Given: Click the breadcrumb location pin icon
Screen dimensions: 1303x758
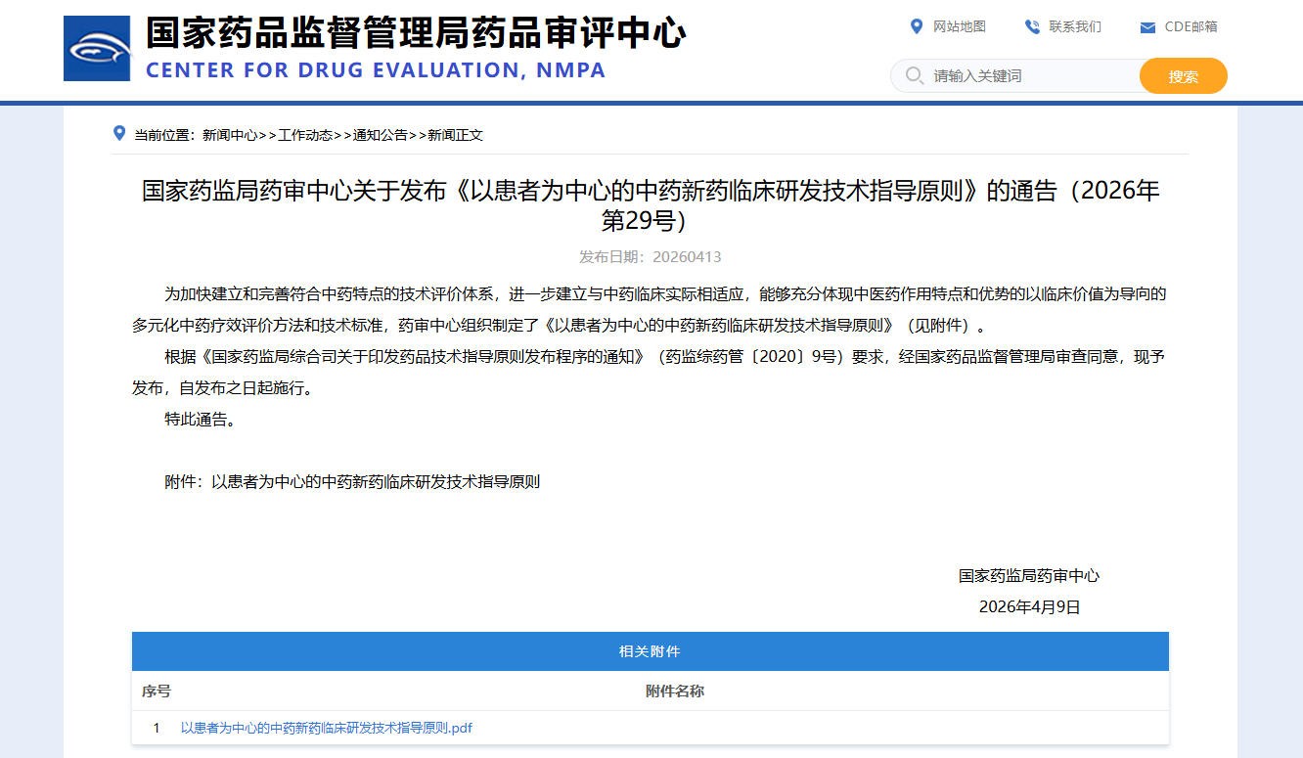Looking at the screenshot, I should click(x=119, y=133).
